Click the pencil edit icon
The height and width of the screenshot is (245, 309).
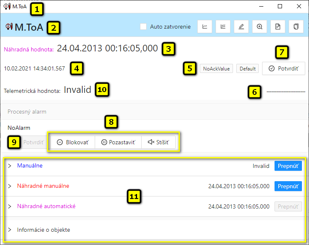point(241,27)
